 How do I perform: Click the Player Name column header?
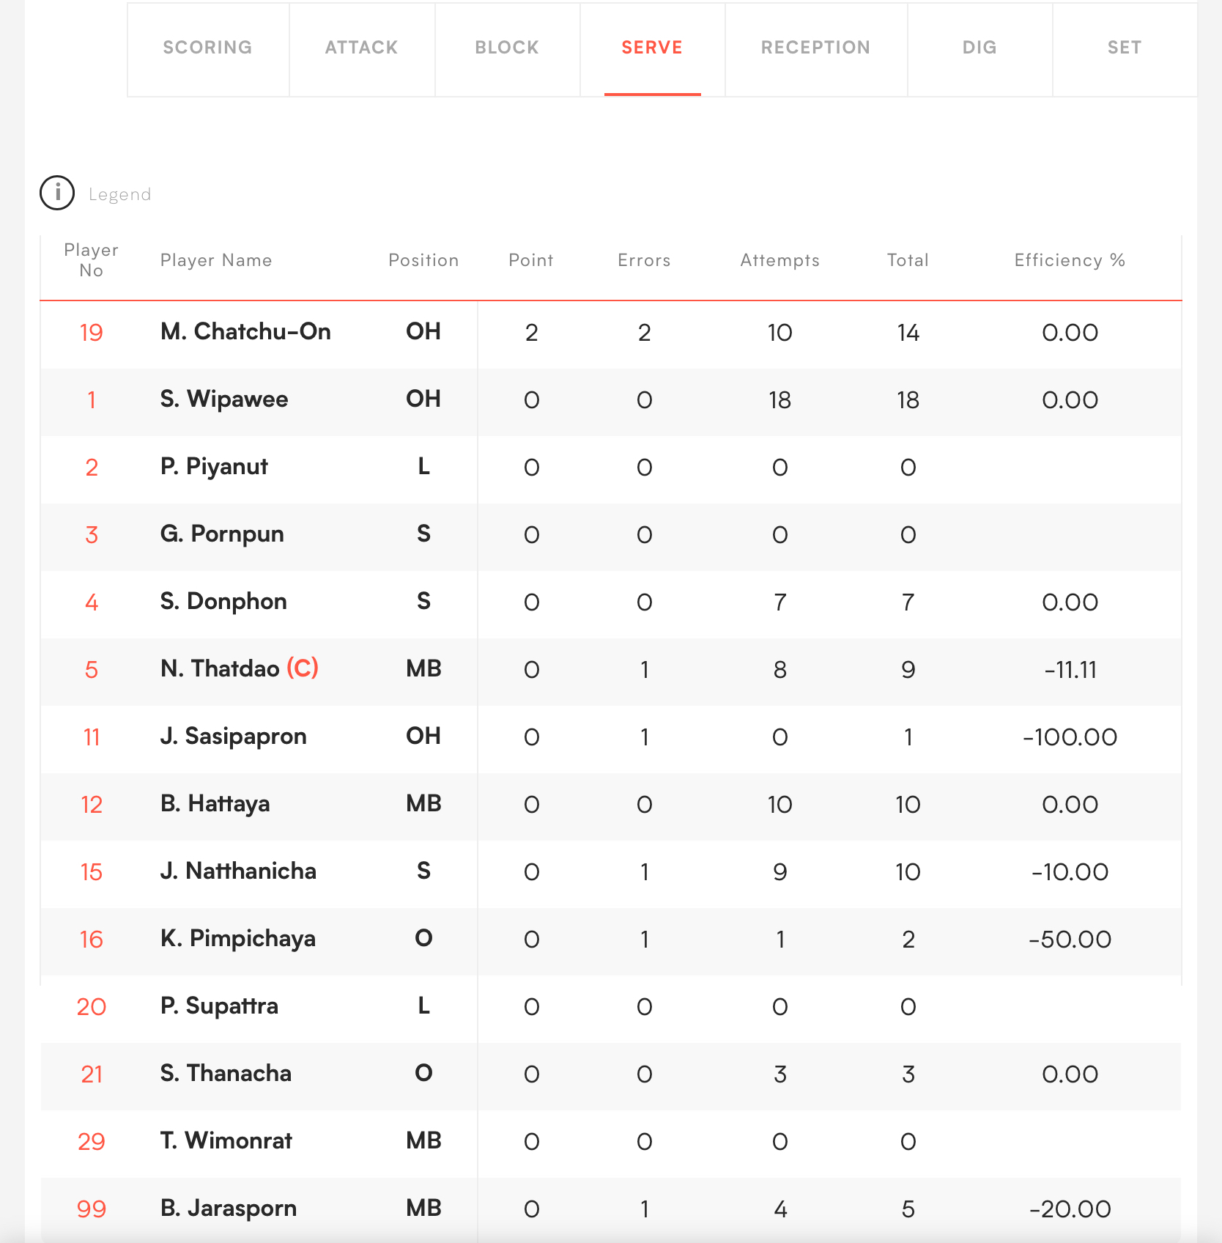pos(216,260)
